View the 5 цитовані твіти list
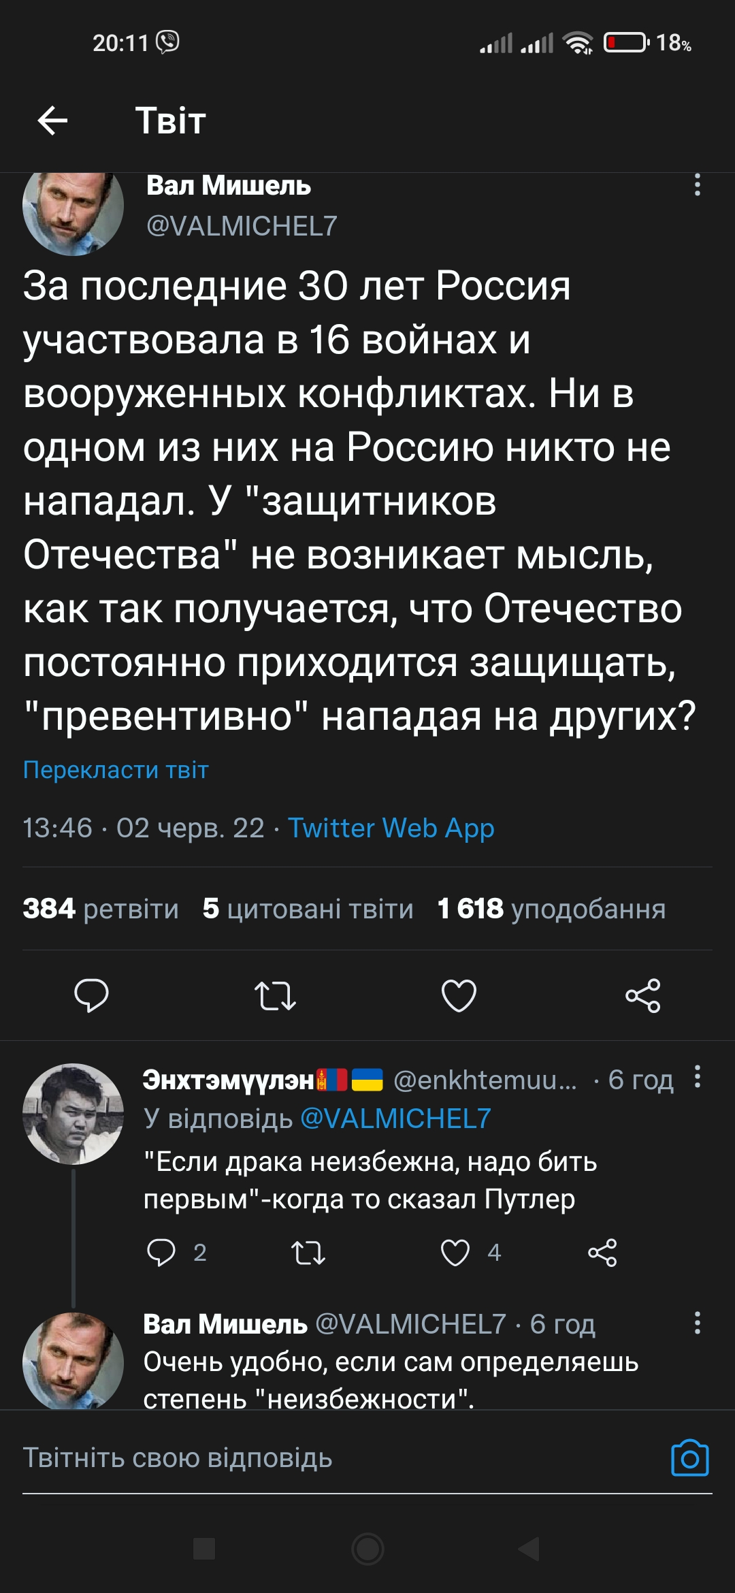This screenshot has width=735, height=1593. pos(308,909)
